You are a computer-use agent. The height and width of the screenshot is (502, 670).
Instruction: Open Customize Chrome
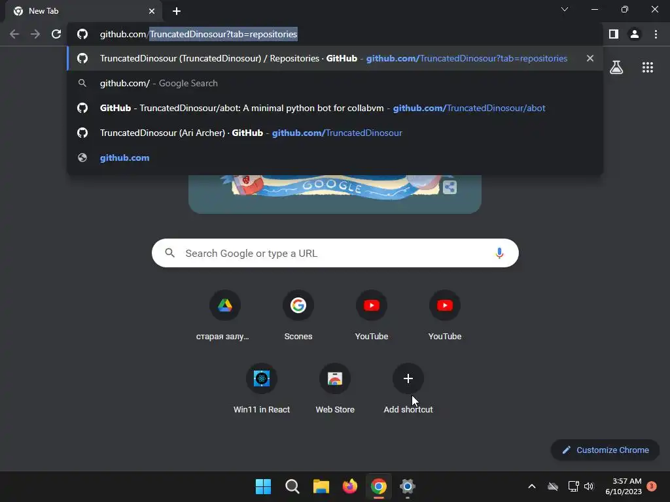[x=605, y=450]
